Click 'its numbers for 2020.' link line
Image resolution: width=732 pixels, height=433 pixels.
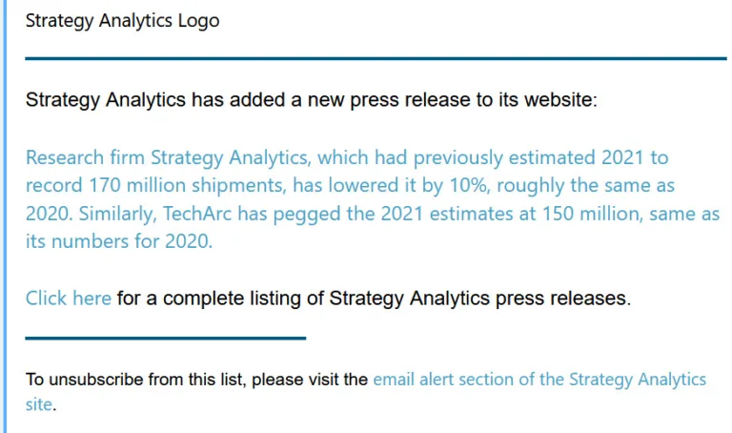click(x=119, y=241)
